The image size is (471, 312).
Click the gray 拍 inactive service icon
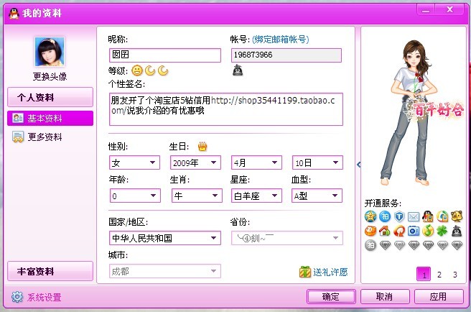tap(370, 246)
